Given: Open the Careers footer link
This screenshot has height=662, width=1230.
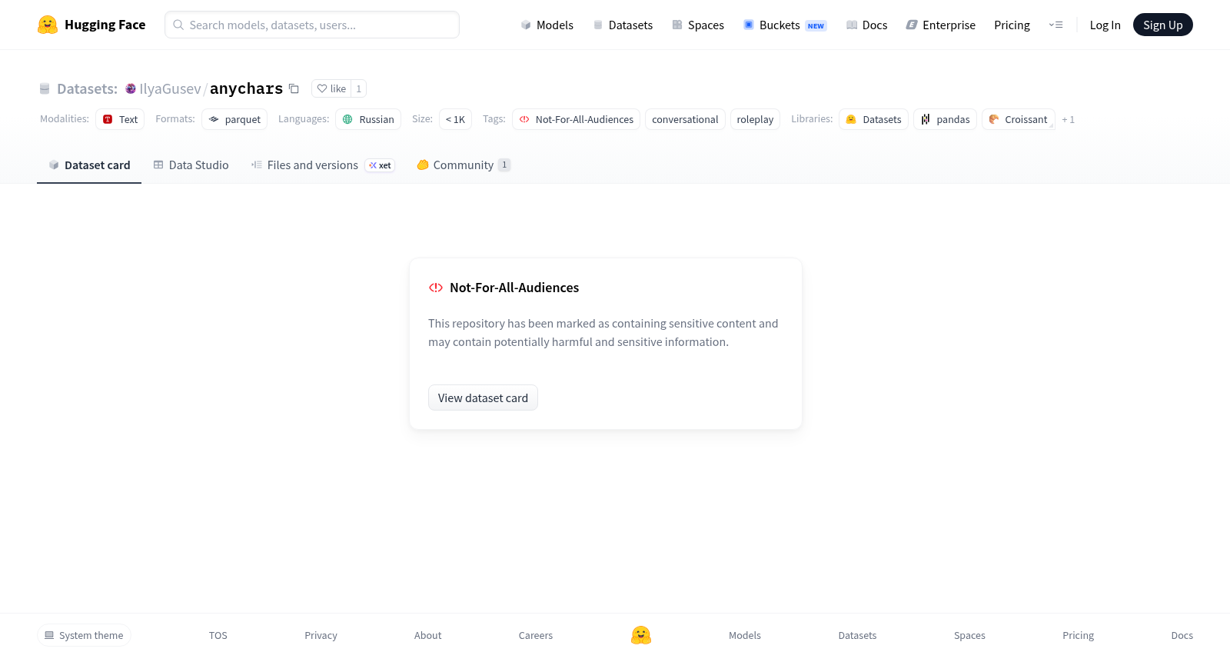Looking at the screenshot, I should 536,635.
